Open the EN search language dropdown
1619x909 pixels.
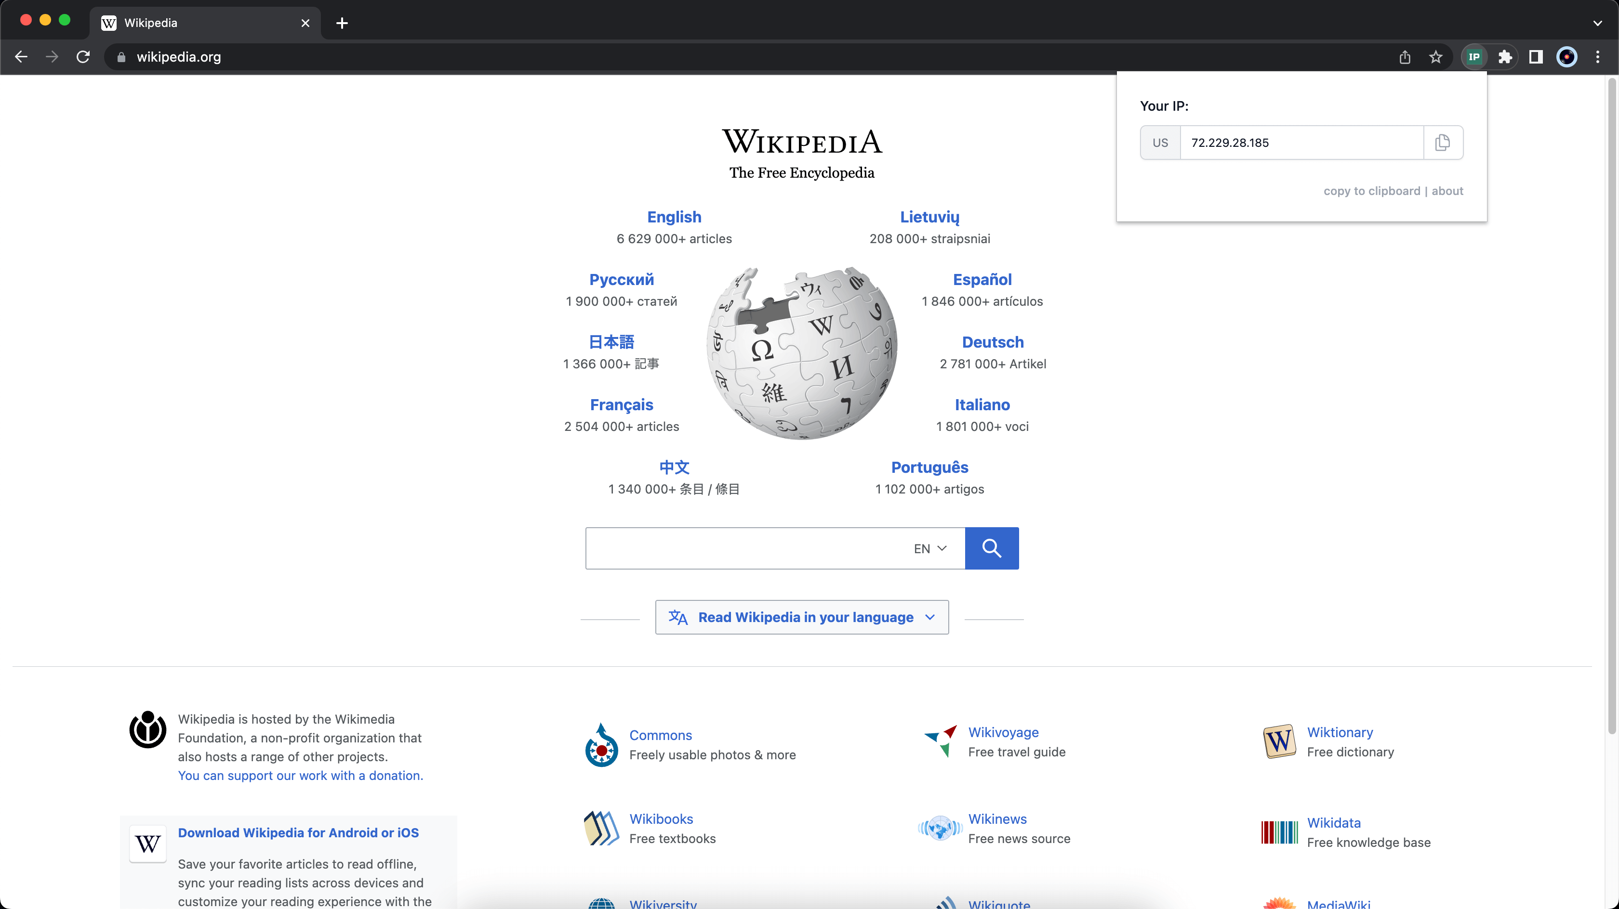(929, 548)
